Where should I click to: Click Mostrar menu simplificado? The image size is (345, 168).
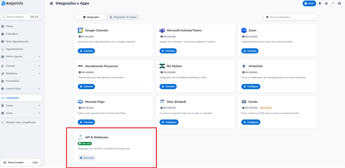click(x=21, y=123)
